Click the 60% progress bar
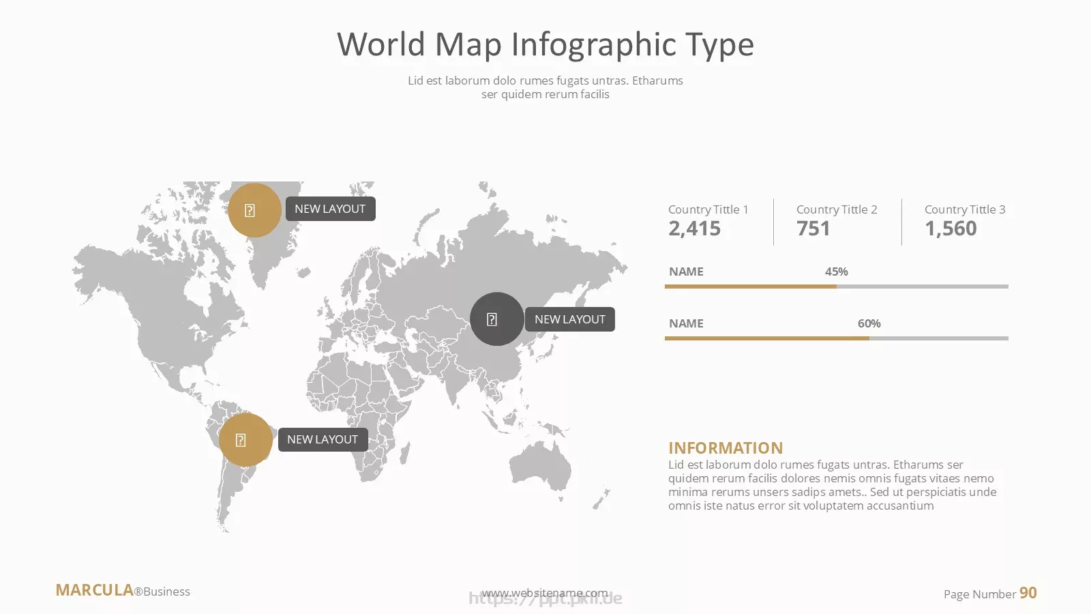 point(837,338)
